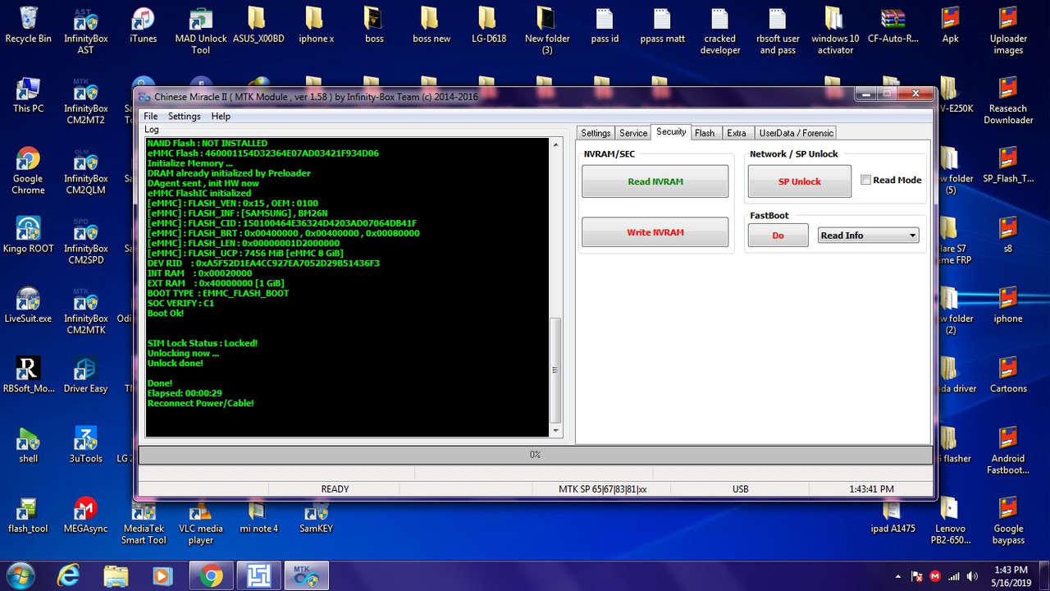Open VLC media player shortcut

coord(201,521)
